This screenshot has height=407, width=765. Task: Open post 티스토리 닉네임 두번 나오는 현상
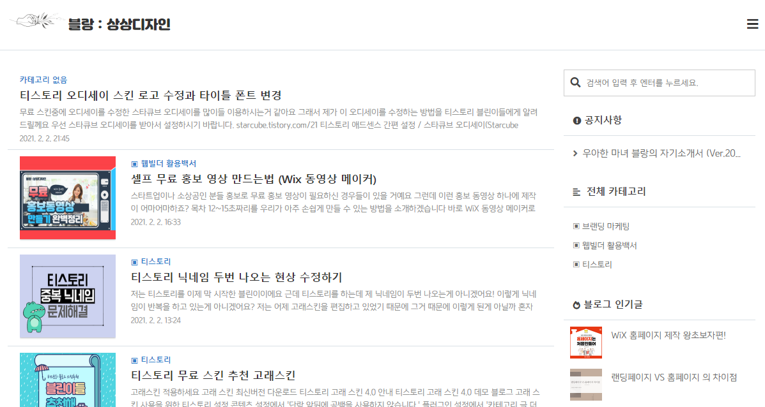point(236,277)
